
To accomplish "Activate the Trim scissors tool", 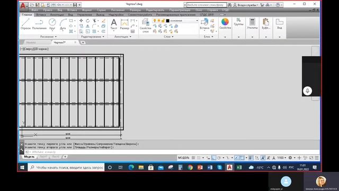I will pos(94,21).
